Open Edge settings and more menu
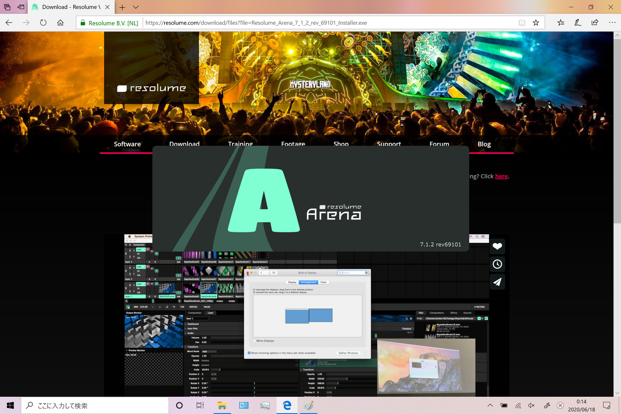The height and width of the screenshot is (414, 621). (612, 22)
